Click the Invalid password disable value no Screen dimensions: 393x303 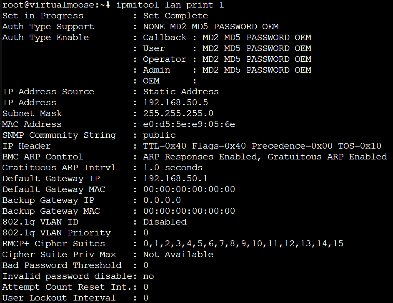point(148,276)
